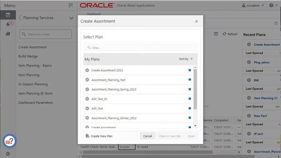The width and height of the screenshot is (281, 158).
Task: Open the help chat bubble icon
Action: click(x=10, y=141)
